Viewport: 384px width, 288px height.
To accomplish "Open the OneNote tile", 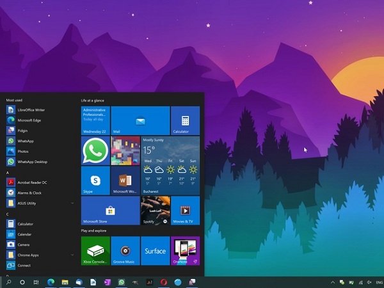I will pyautogui.click(x=186, y=251).
